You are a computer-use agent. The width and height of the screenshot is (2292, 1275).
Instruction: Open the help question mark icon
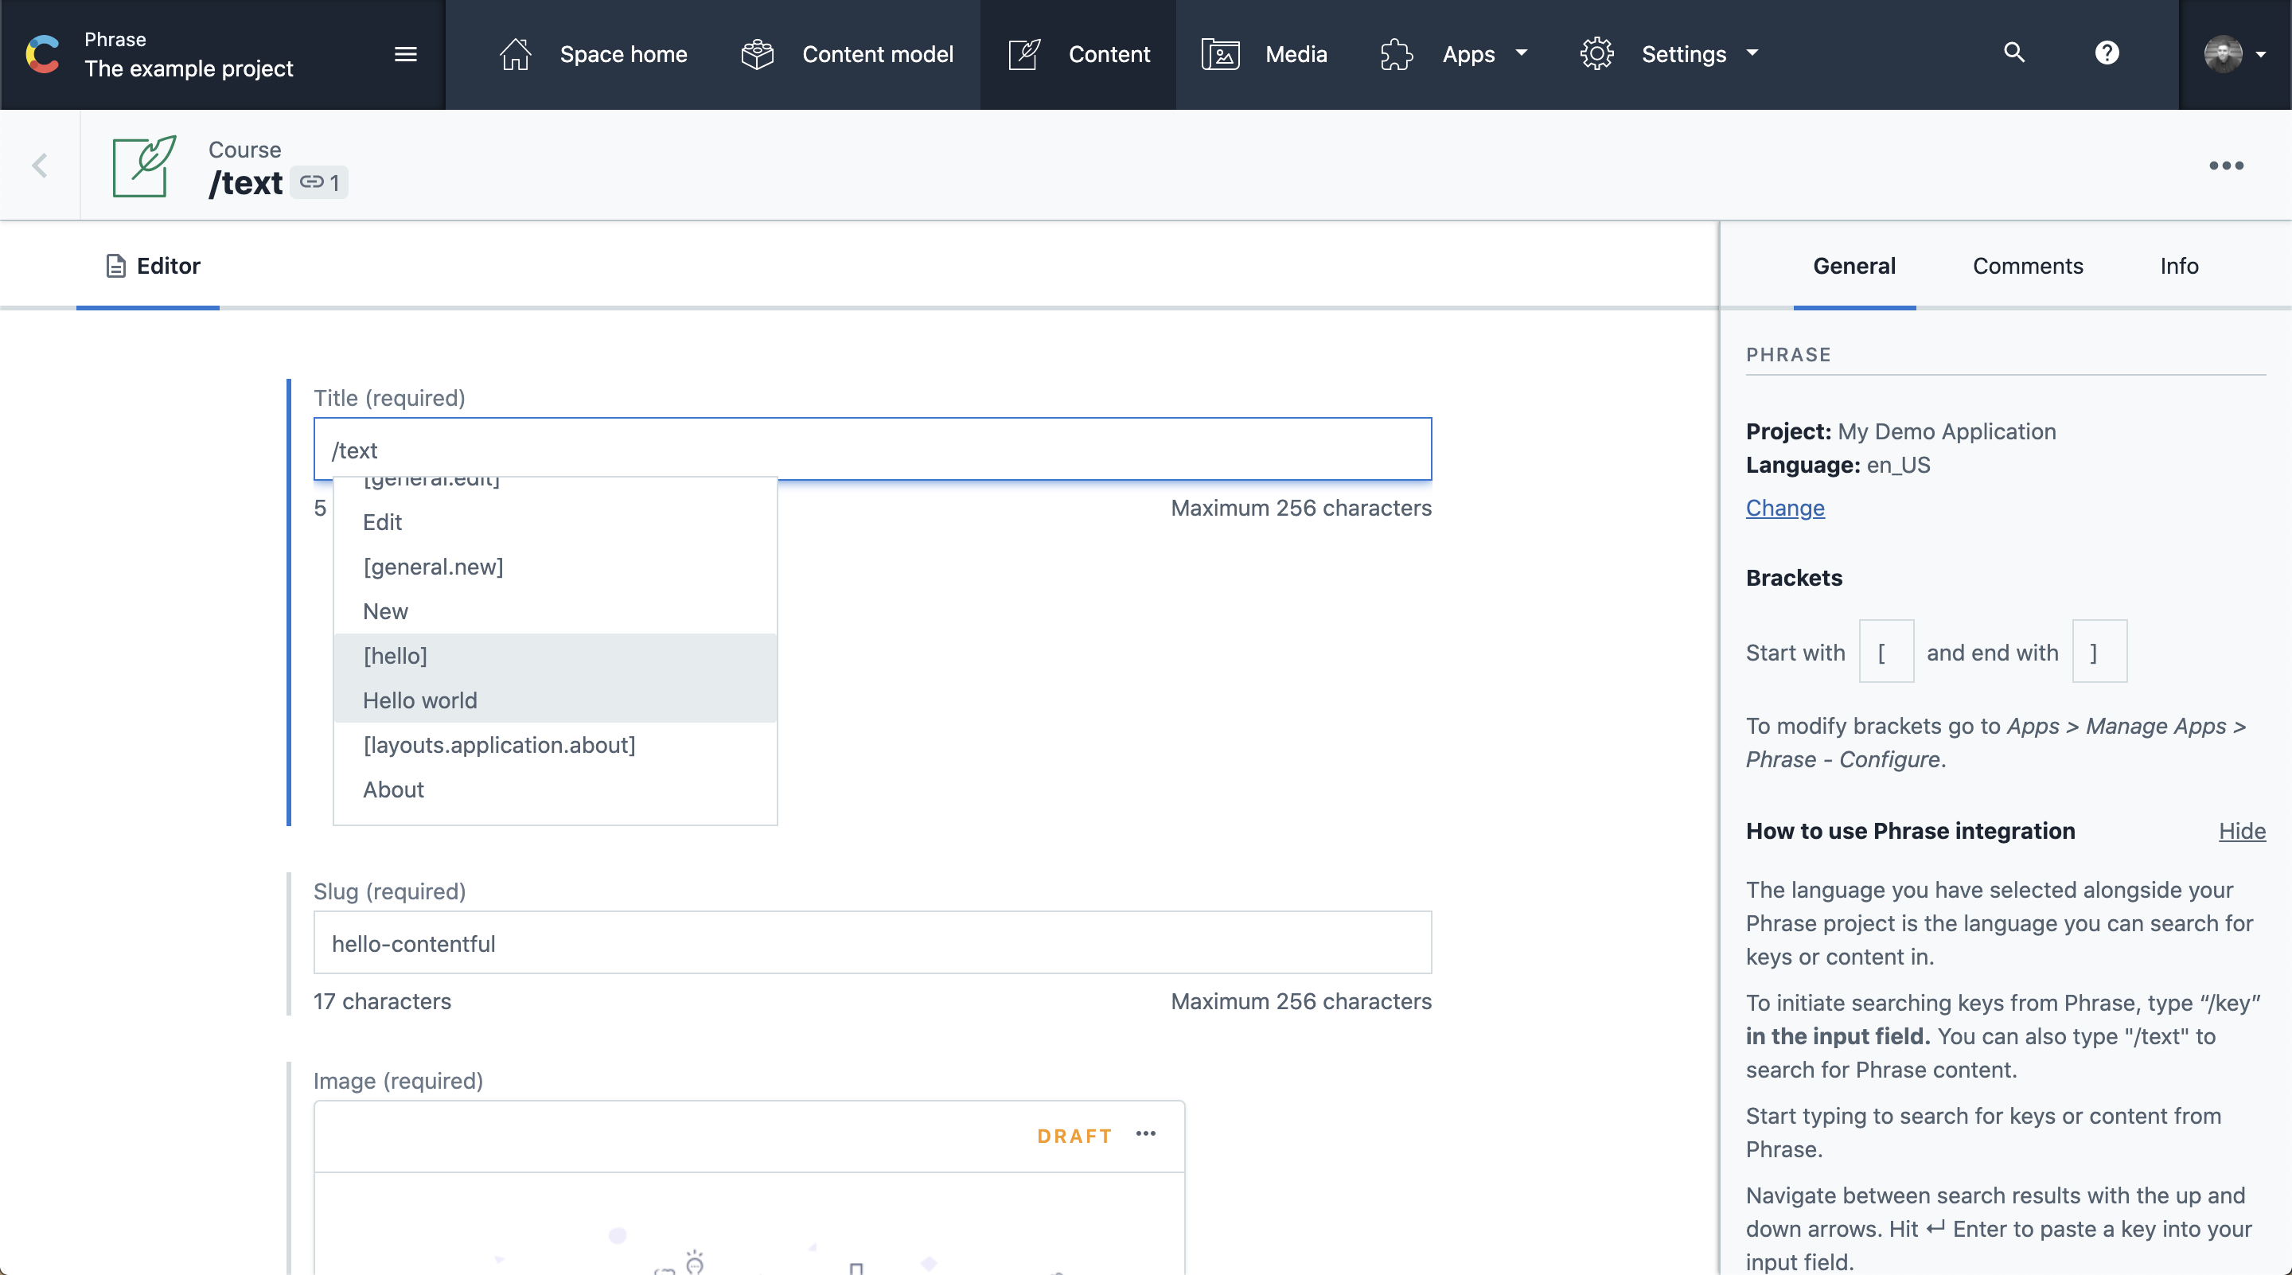pyautogui.click(x=2107, y=53)
